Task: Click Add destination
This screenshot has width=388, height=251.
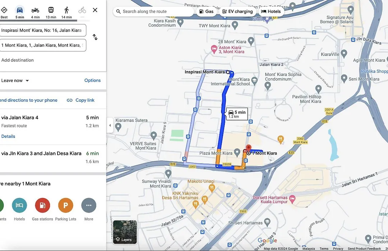Action: [17, 60]
